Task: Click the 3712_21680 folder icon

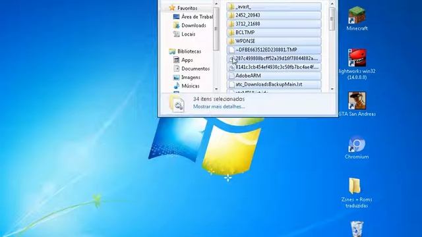Action: (231, 24)
